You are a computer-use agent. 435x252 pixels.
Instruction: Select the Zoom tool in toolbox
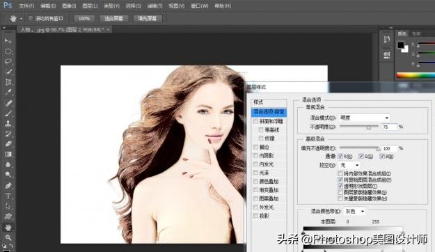click(x=8, y=237)
